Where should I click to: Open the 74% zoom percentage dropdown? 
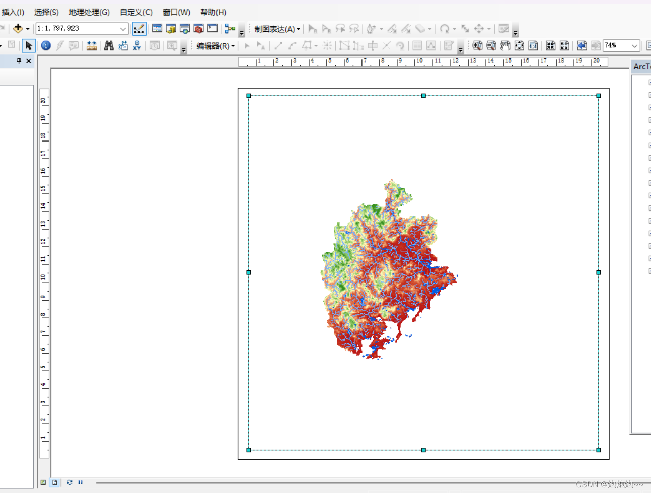point(634,46)
